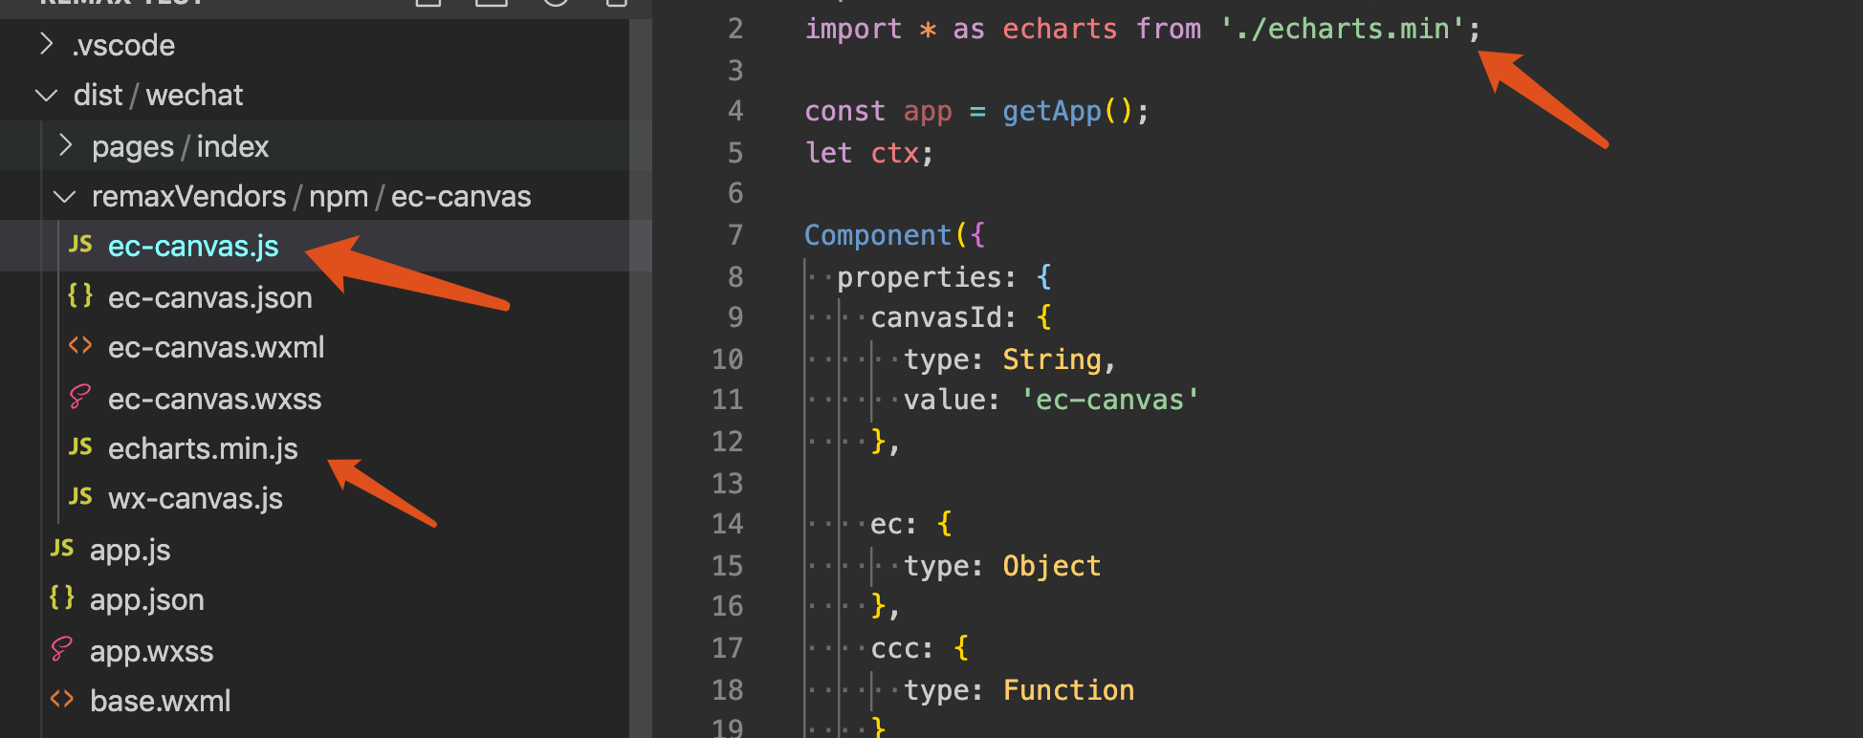Open ec-canvas.wxss file
Screen dimensions: 1863x738
point(215,399)
